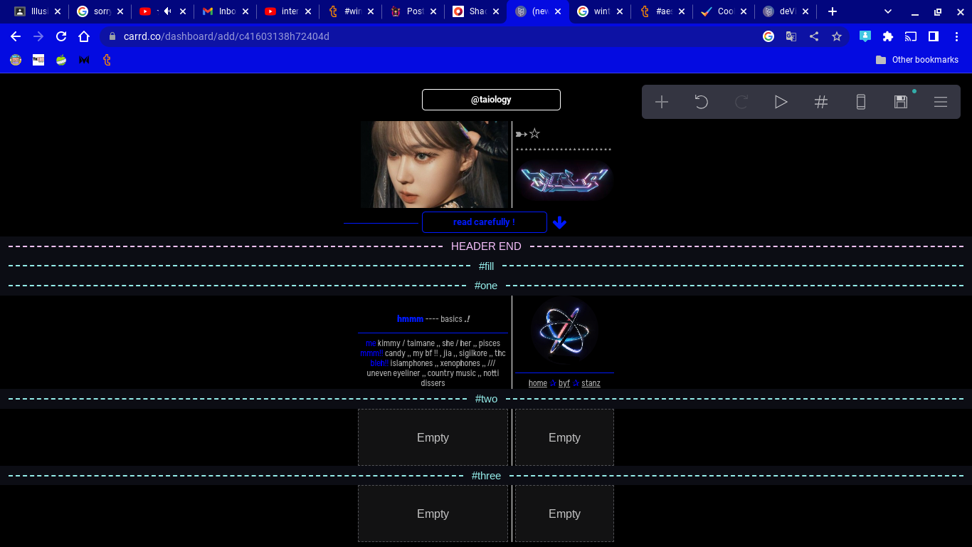The image size is (972, 547).
Task: Open the Carrd hamburger menu
Action: pyautogui.click(x=941, y=102)
